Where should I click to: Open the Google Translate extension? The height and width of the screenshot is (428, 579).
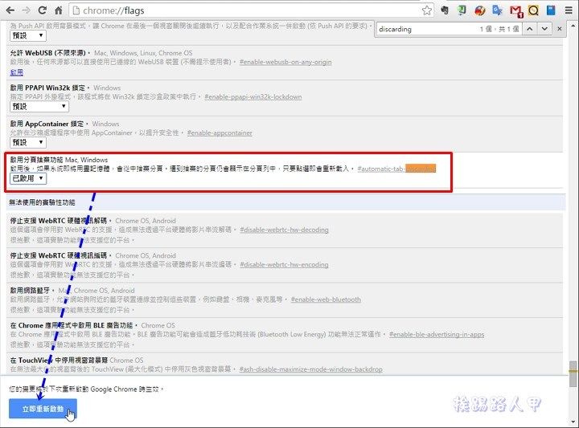(498, 10)
